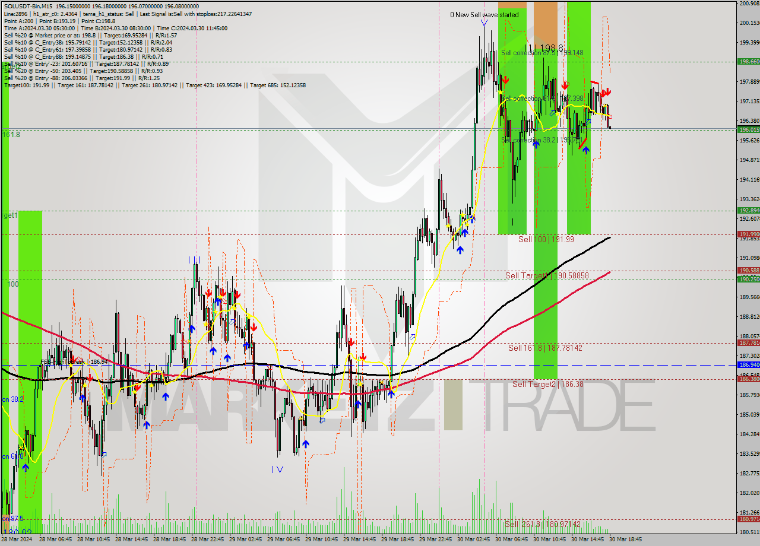
Task: Select the '0 New Sell wave started' label
Action: [484, 15]
